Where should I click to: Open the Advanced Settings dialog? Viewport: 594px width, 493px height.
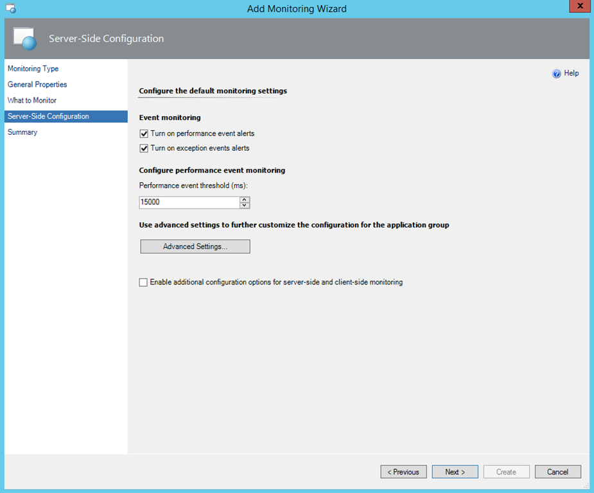195,246
